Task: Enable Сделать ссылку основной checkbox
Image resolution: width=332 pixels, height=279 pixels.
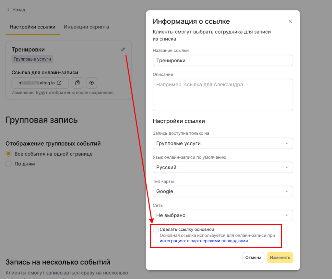Action: pyautogui.click(x=156, y=230)
